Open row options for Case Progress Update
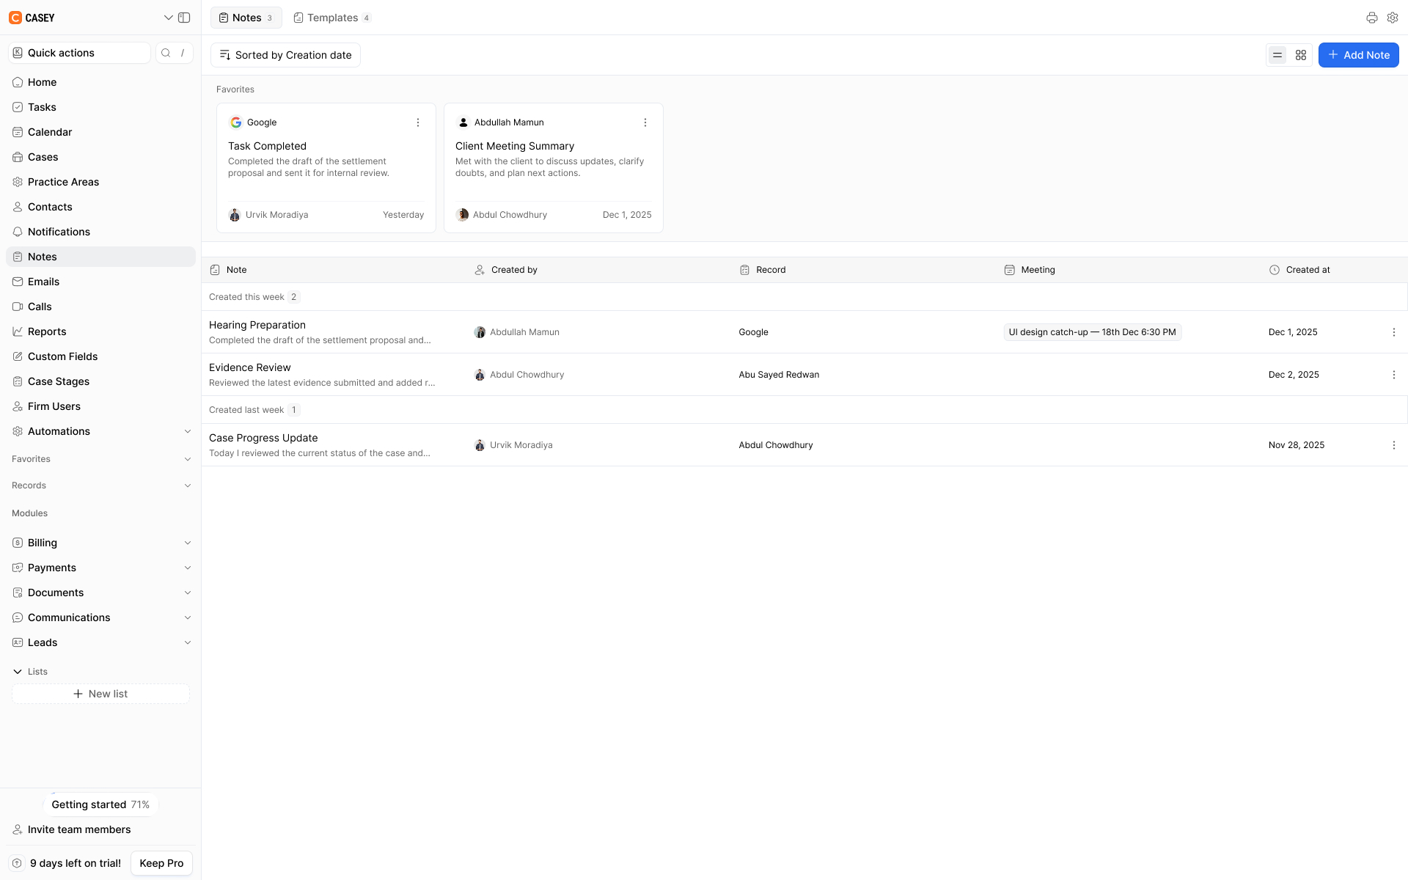 (1393, 445)
